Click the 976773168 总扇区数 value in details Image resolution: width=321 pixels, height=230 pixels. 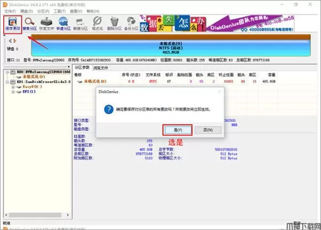point(144,154)
